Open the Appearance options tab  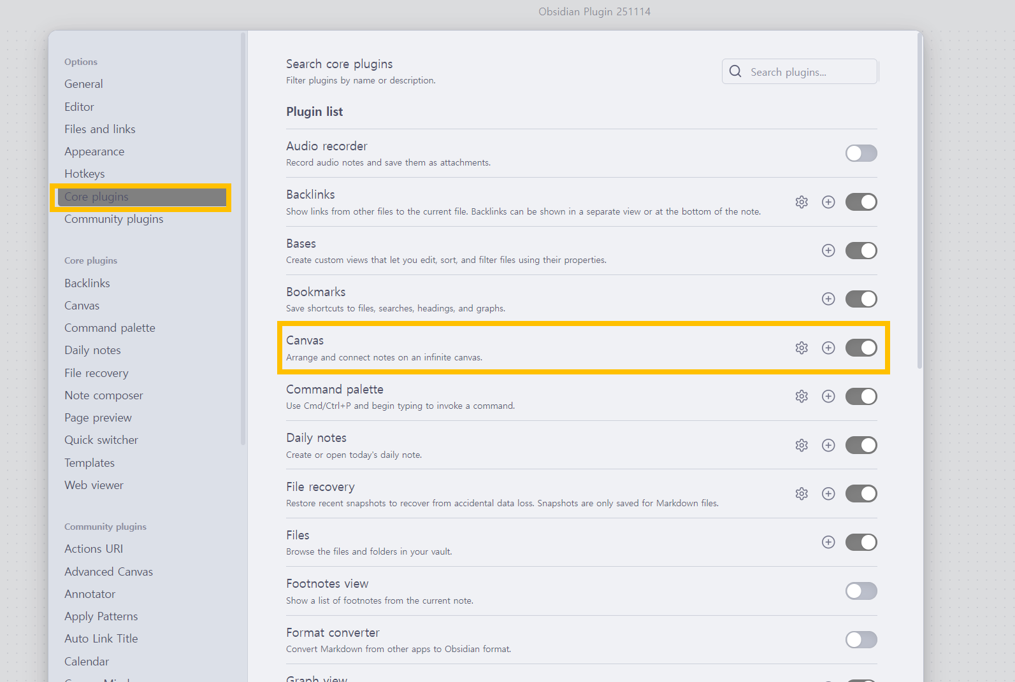click(94, 152)
